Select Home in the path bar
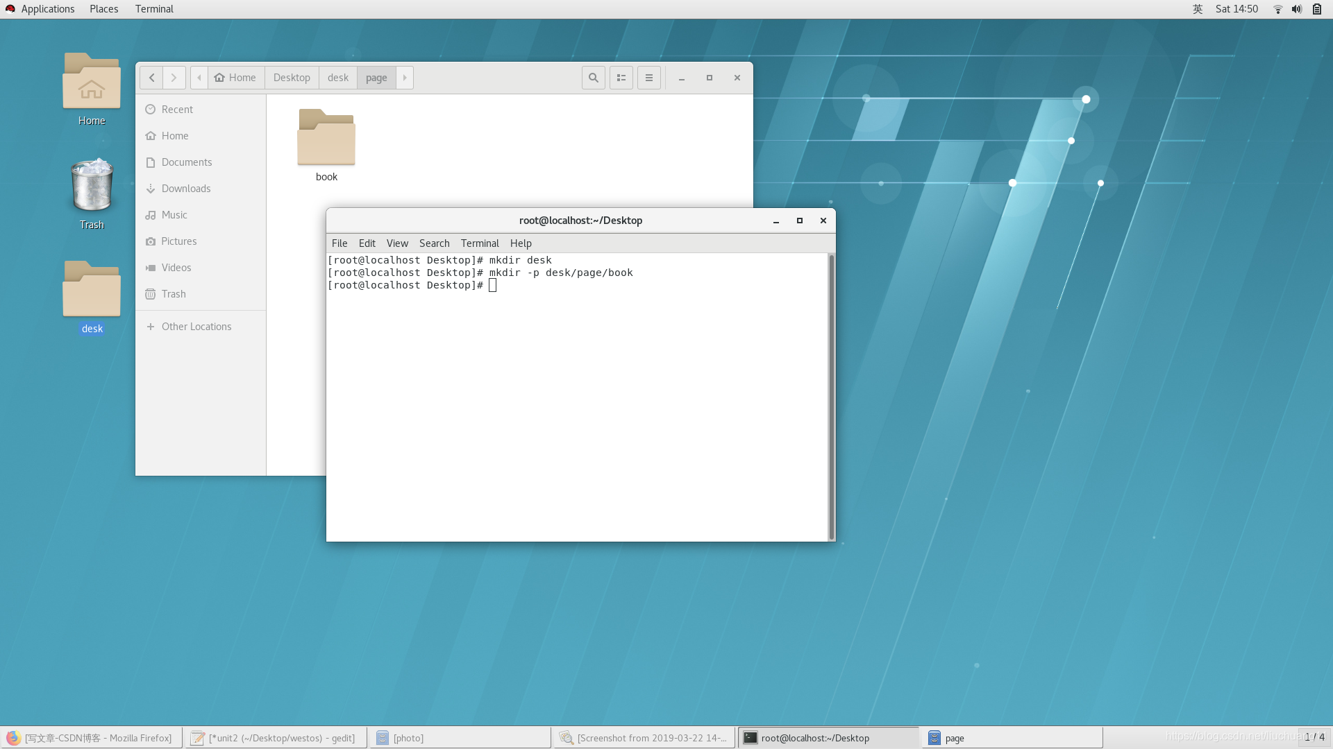Image resolution: width=1333 pixels, height=749 pixels. pyautogui.click(x=235, y=78)
